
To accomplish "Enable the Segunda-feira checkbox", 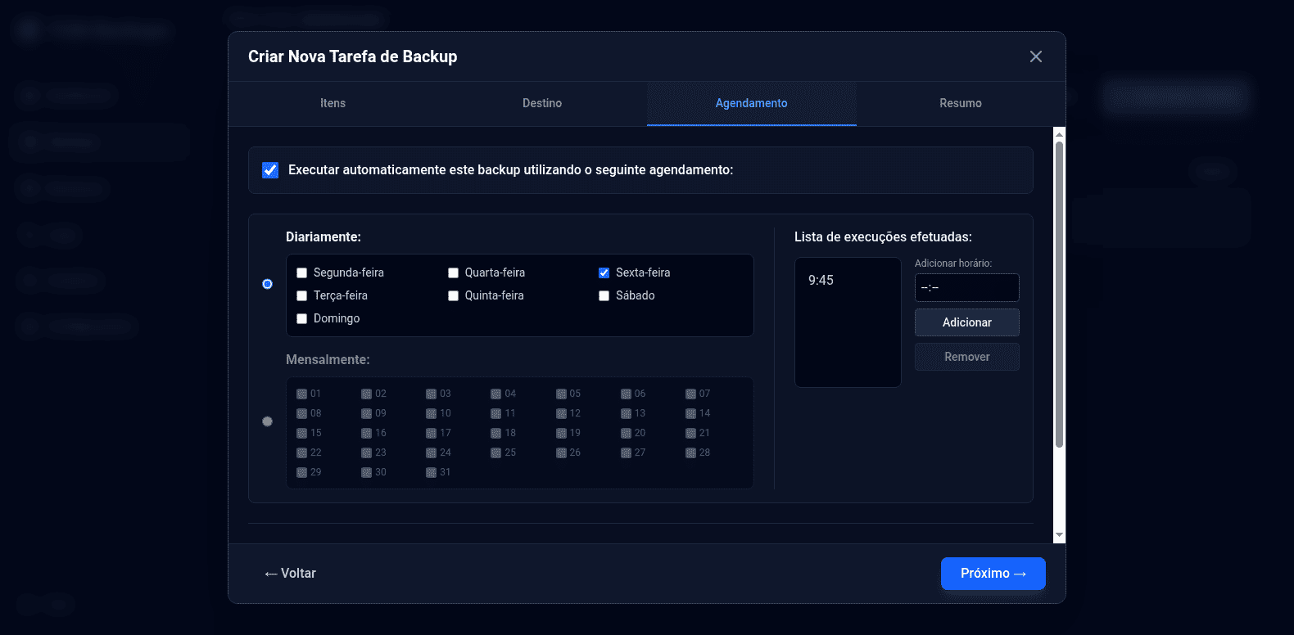I will [x=302, y=273].
